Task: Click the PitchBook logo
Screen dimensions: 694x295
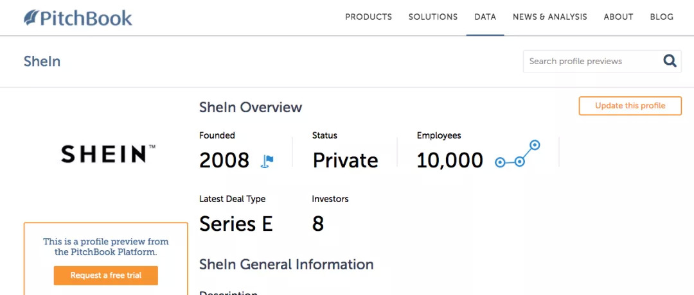Action: 78,17
